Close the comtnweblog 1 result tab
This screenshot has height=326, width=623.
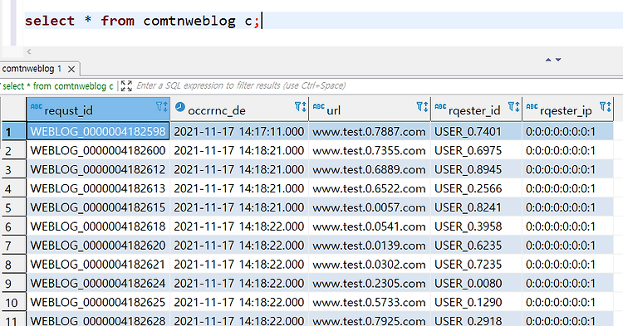(71, 70)
